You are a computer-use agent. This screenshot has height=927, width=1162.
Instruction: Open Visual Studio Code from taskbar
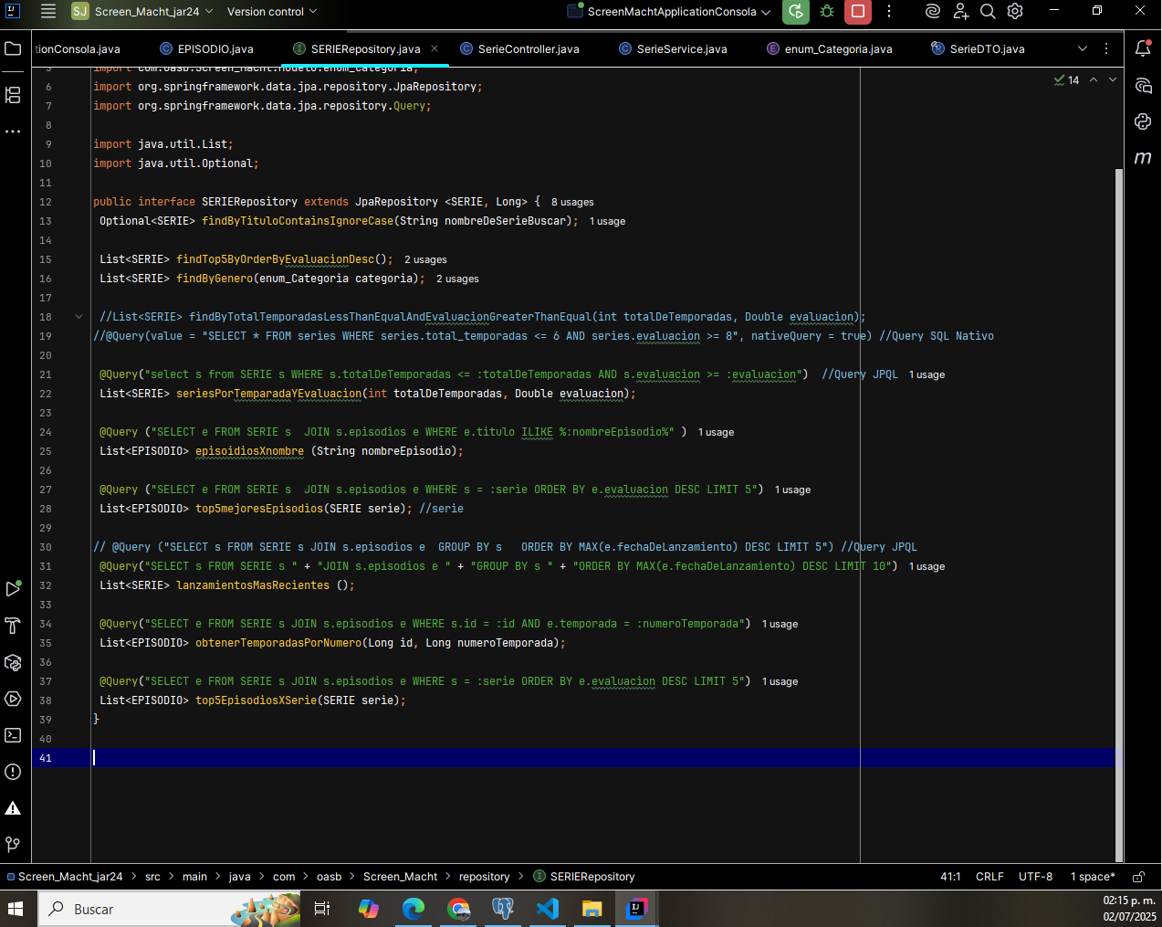[x=547, y=909]
